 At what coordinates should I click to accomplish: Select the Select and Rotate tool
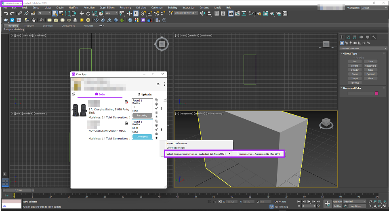pyautogui.click(x=88, y=13)
